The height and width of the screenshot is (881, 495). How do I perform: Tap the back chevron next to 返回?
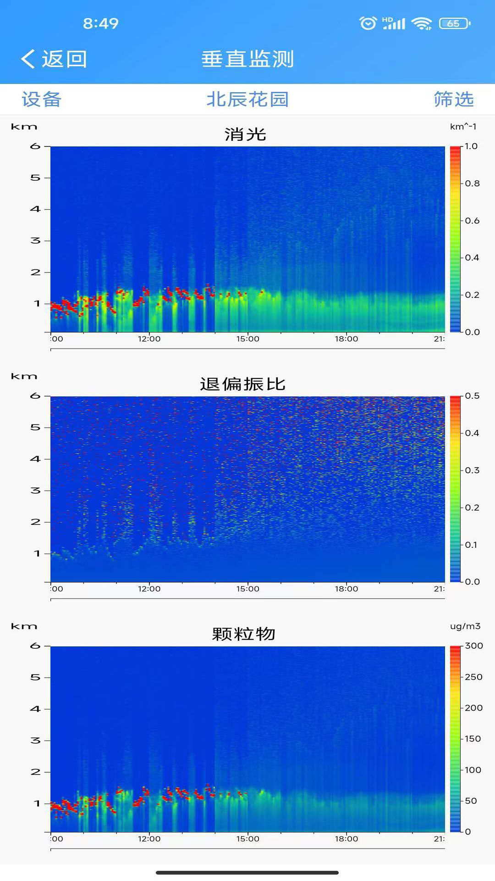[28, 59]
